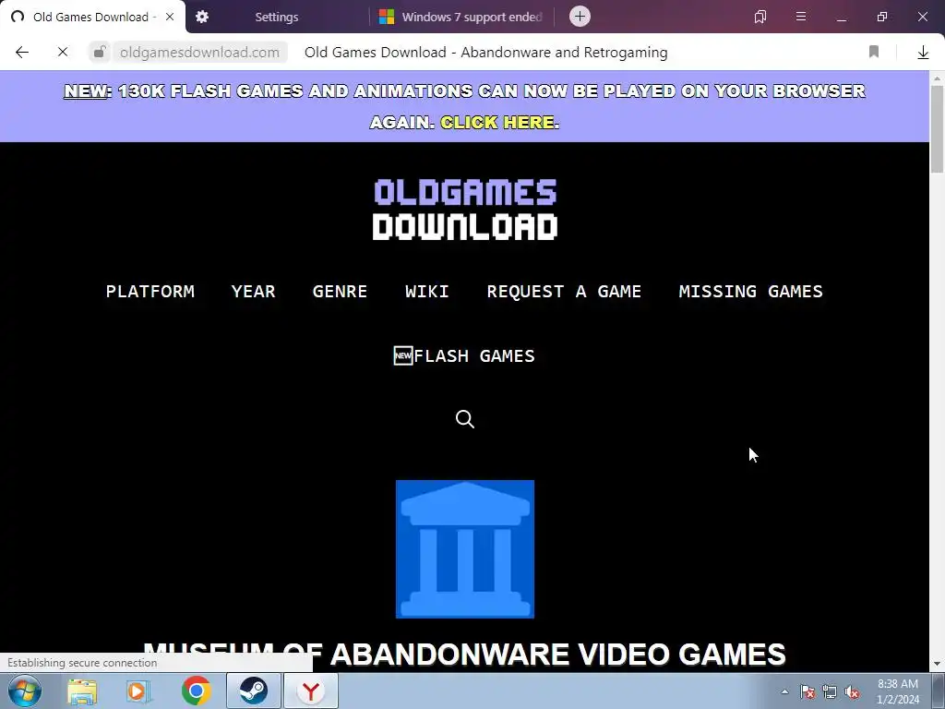945x709 pixels.
Task: Open the tab collections icon in title bar
Action: point(760,17)
